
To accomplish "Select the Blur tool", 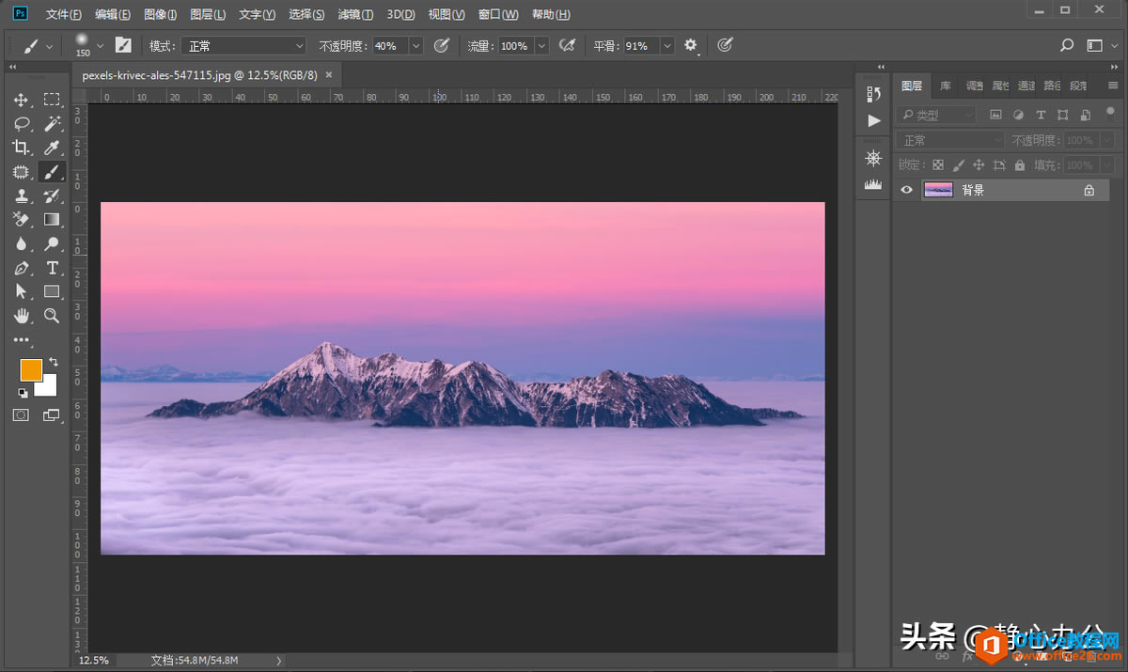I will [21, 243].
